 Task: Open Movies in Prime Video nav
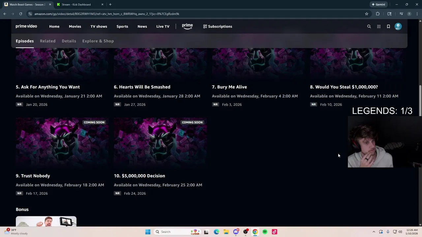coord(75,26)
